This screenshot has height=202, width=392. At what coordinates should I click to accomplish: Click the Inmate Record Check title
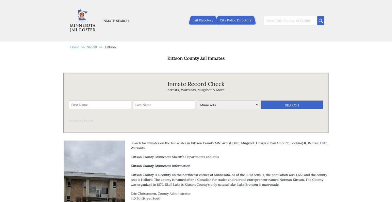196,84
